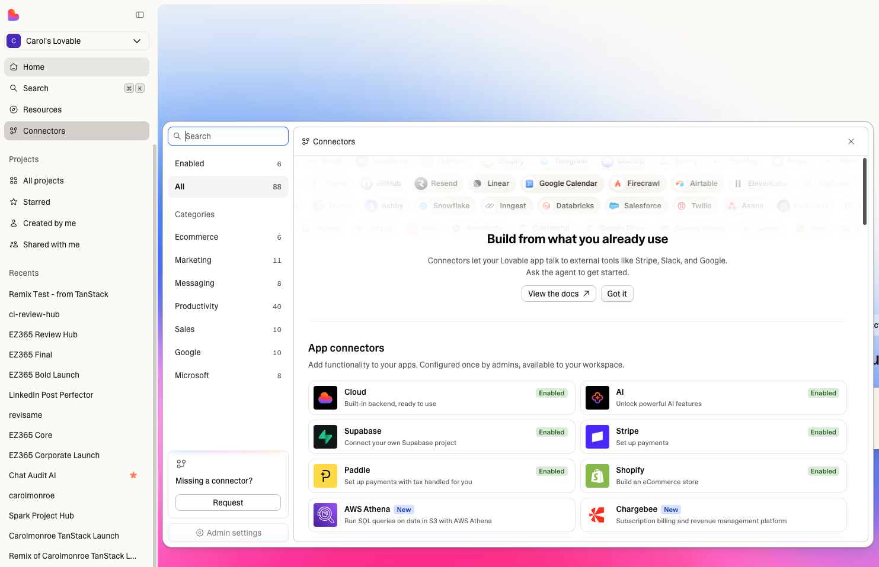Open the AI connector card
879x567 pixels.
coord(713,398)
